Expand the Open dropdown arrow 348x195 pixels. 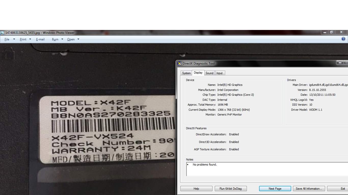(78, 39)
